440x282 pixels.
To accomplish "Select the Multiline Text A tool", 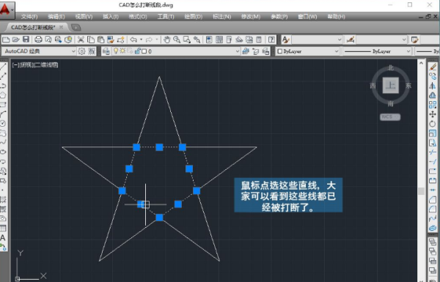I will tap(3, 238).
